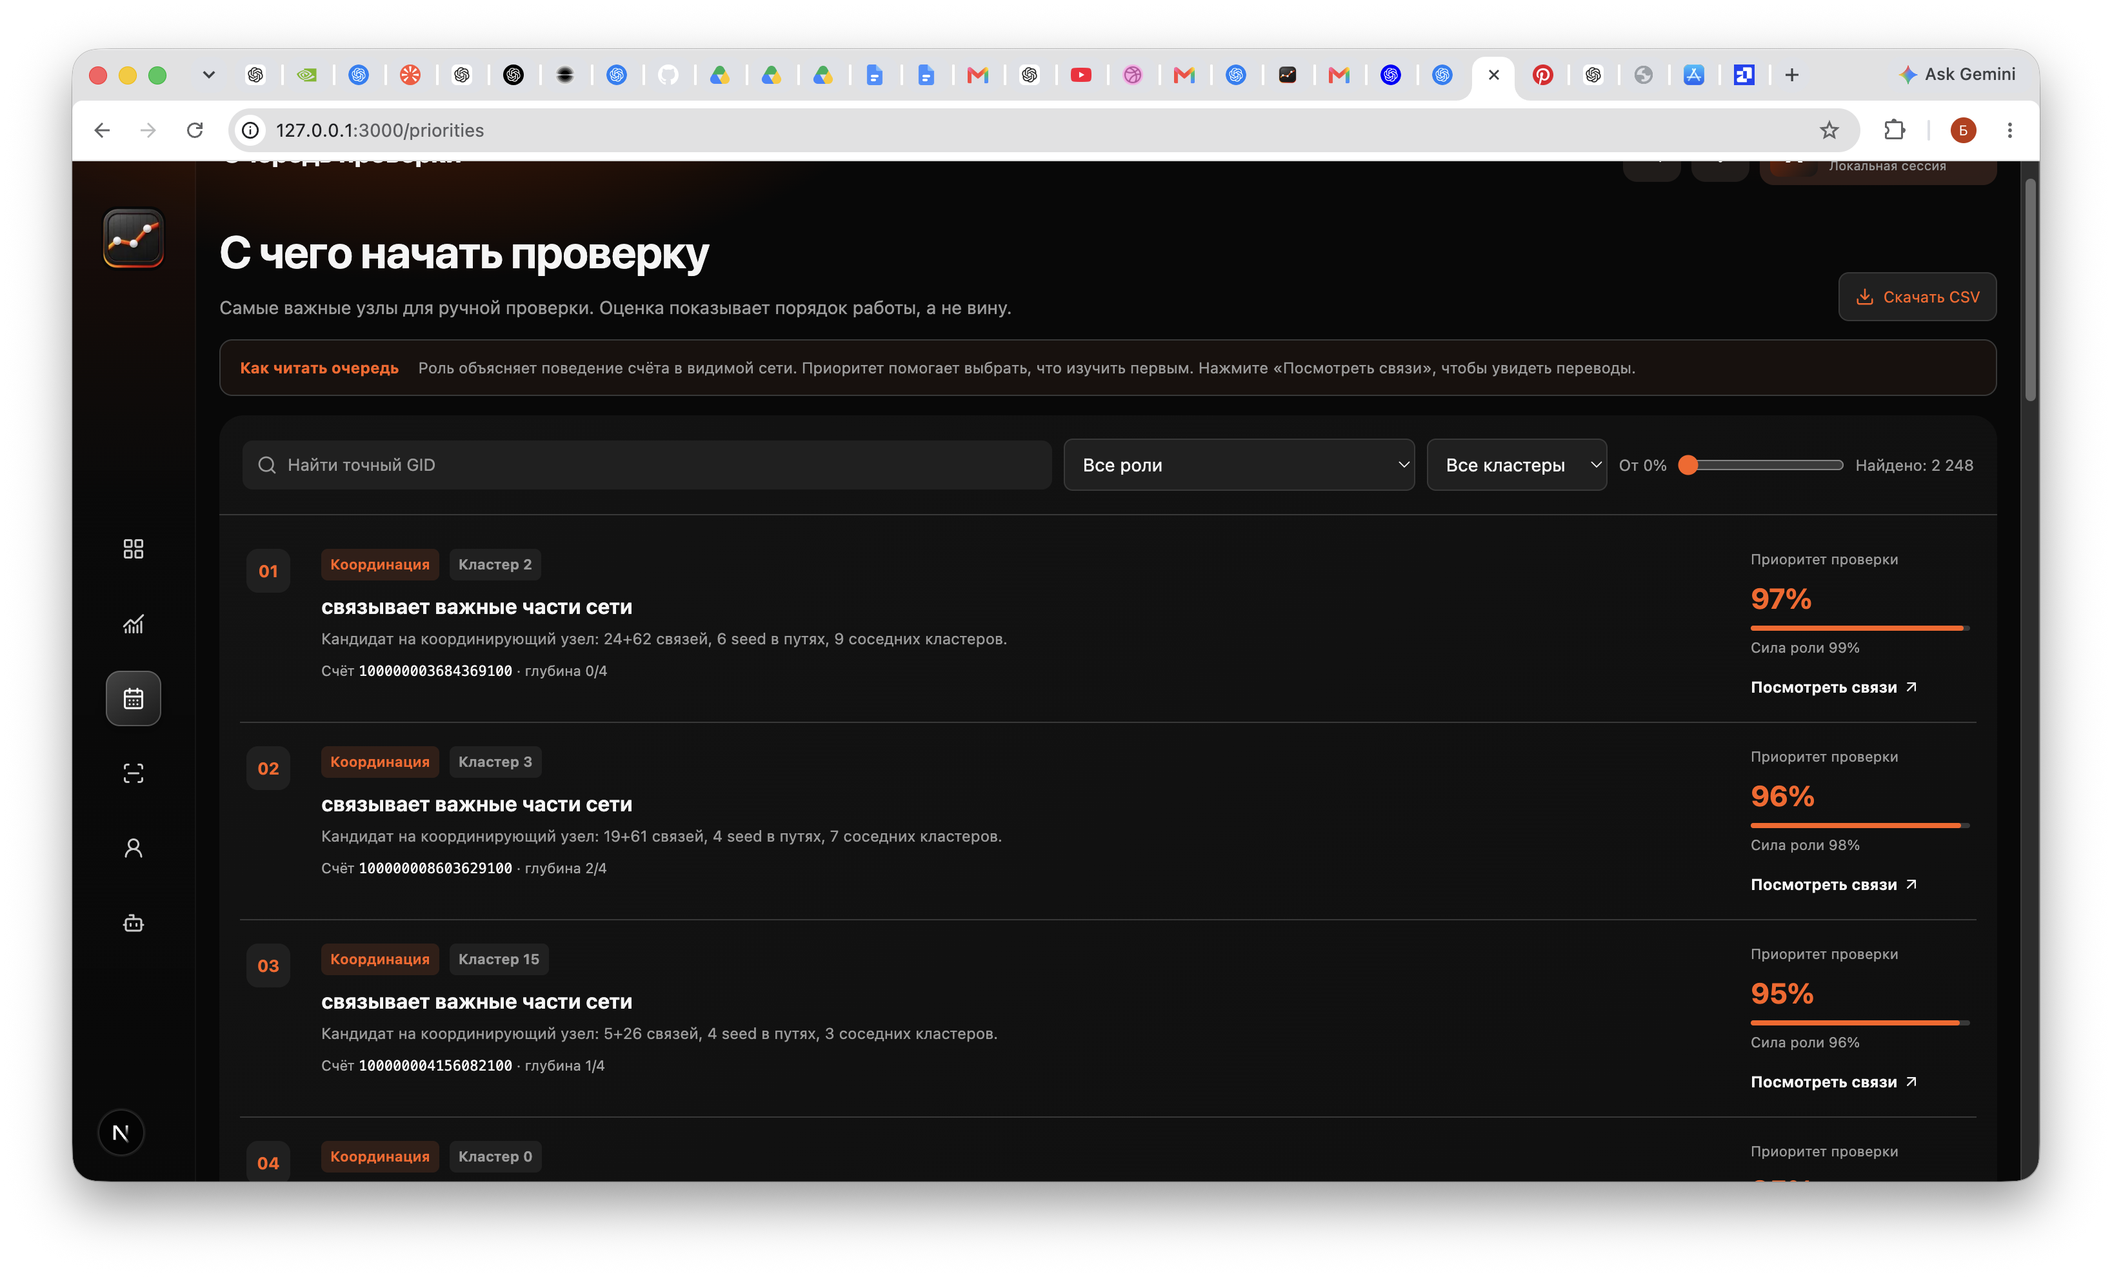This screenshot has width=2112, height=1277.
Task: Expand the tab search chevron in tab bar
Action: pyautogui.click(x=208, y=75)
